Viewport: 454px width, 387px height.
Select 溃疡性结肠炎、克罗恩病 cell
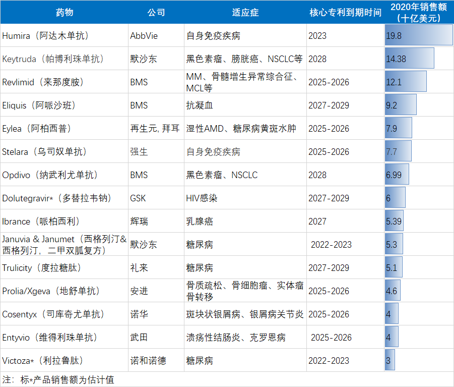[245, 337]
